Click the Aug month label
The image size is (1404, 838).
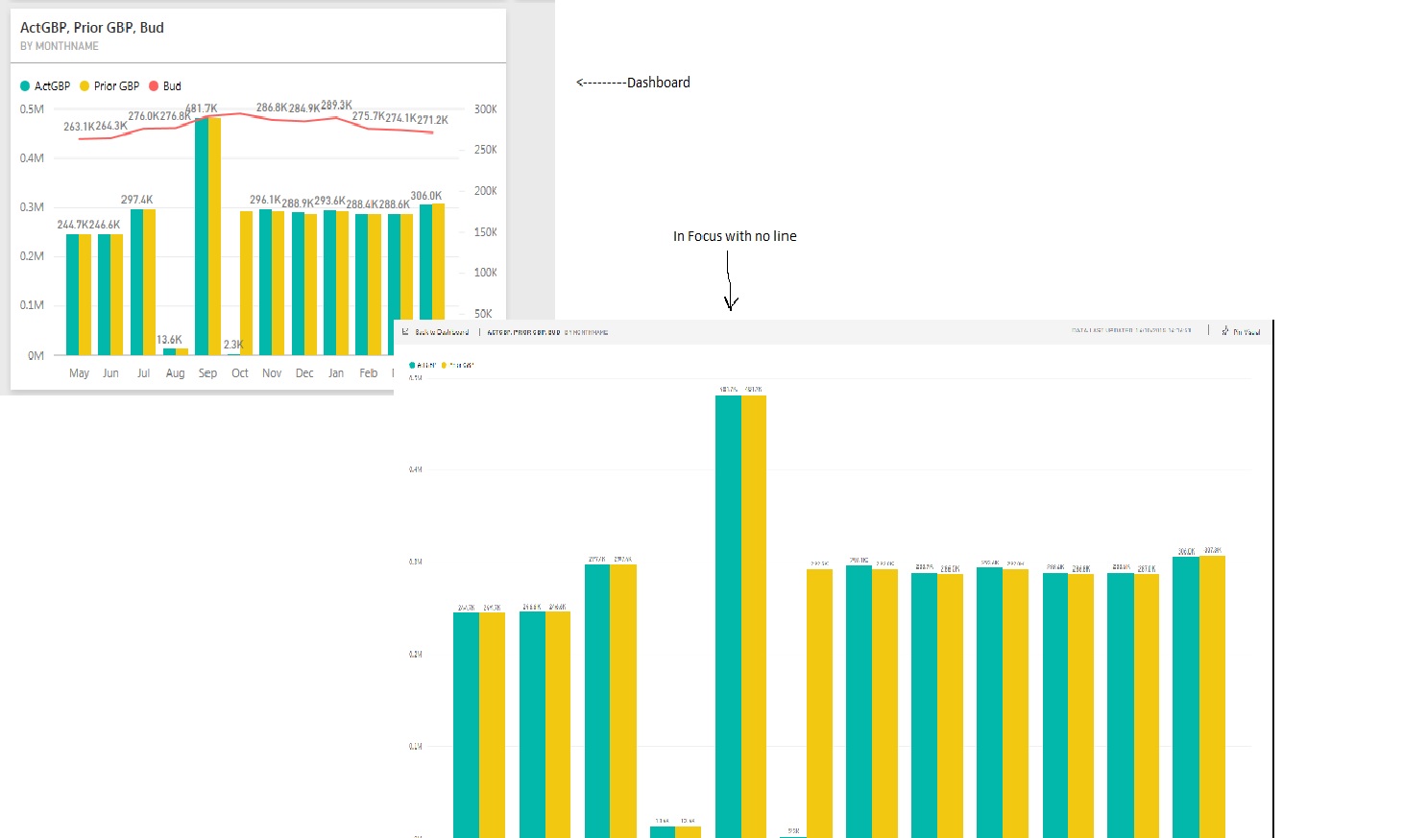pyautogui.click(x=175, y=373)
